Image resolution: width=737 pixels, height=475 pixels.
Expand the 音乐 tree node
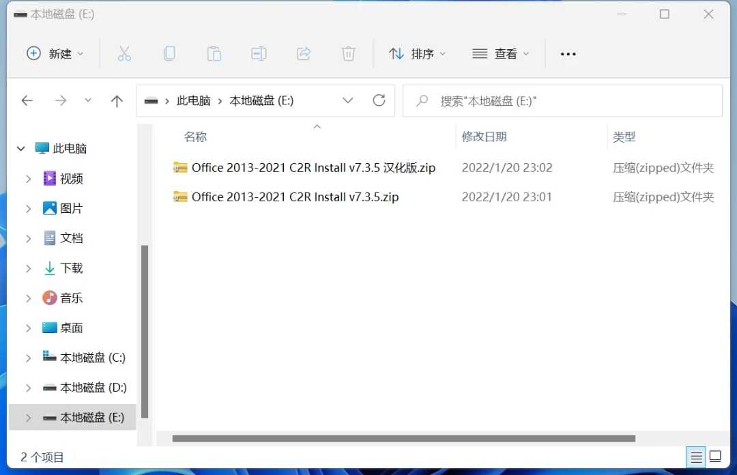pyautogui.click(x=28, y=298)
